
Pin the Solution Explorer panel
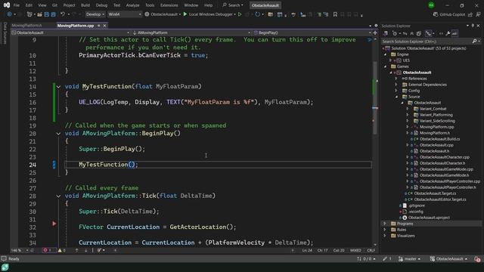473,26
